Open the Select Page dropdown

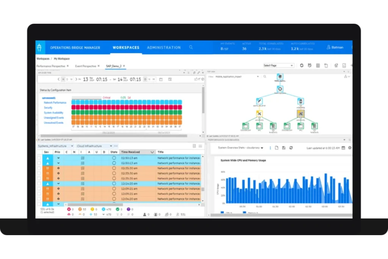278,65
